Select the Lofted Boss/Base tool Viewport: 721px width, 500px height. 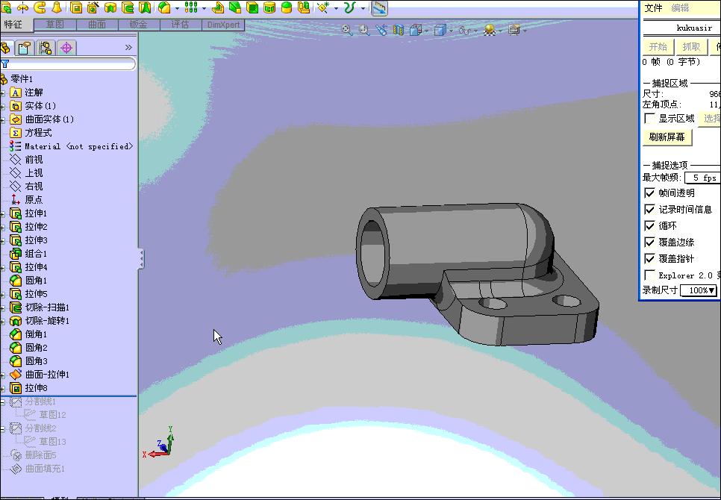57,7
